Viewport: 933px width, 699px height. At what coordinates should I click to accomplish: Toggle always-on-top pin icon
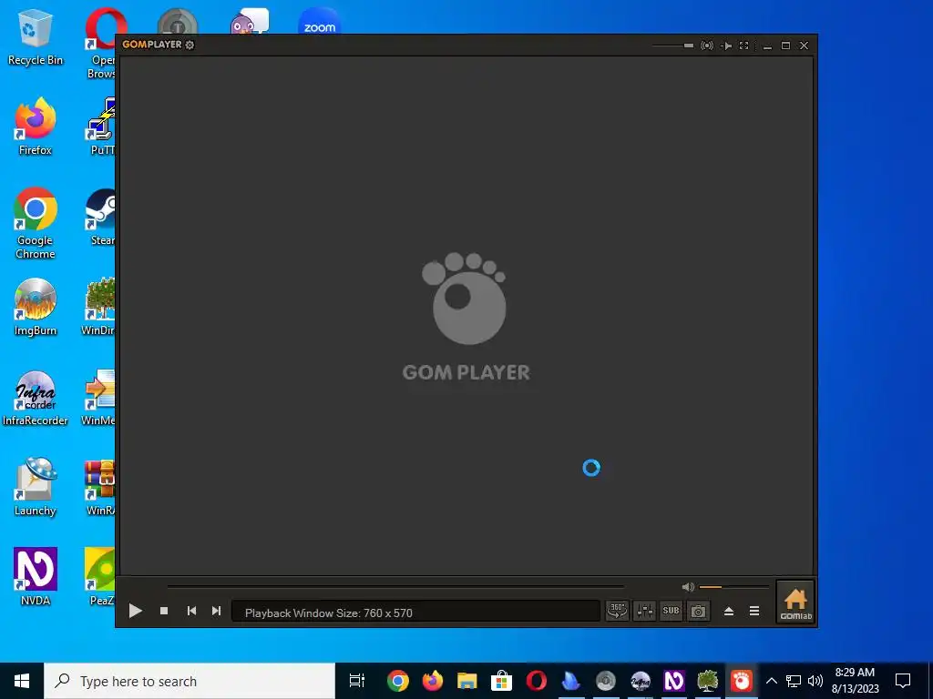coord(726,46)
